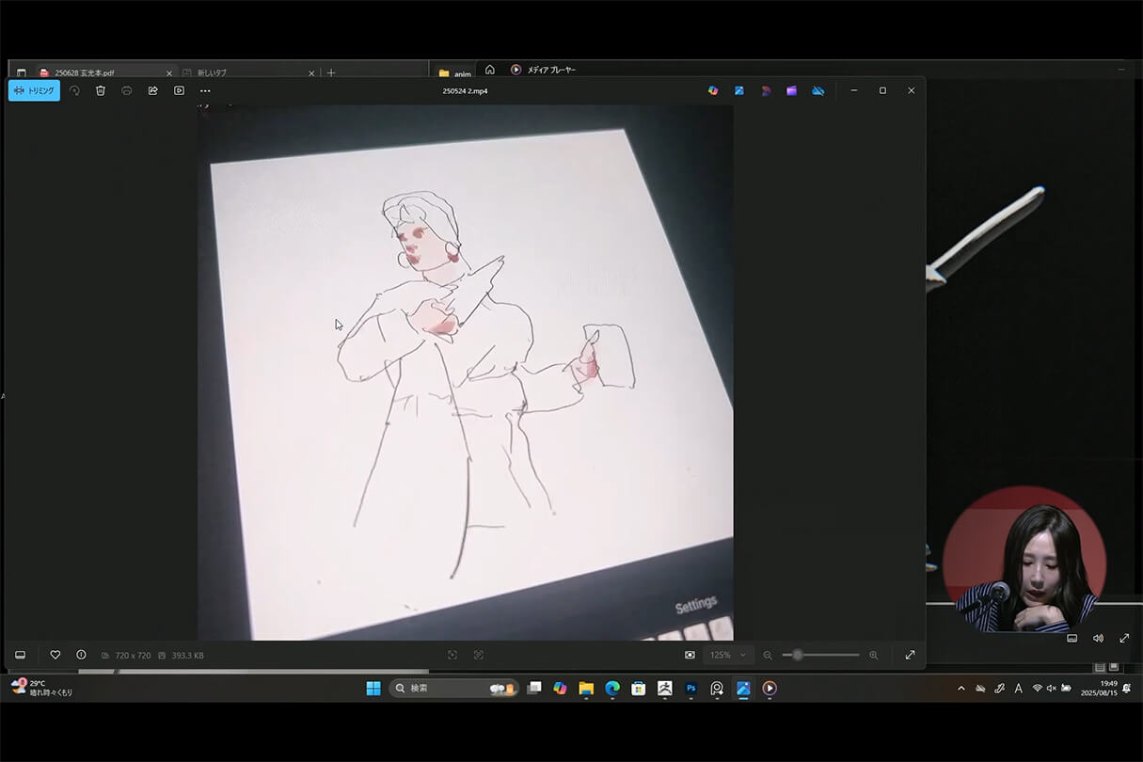The height and width of the screenshot is (762, 1143).
Task: Click the トリミング (crop) button
Action: coord(34,90)
